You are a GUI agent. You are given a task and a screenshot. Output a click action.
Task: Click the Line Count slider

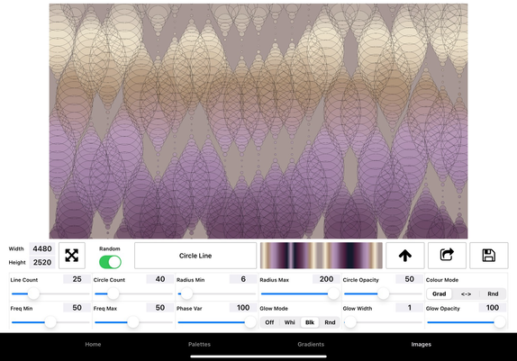pyautogui.click(x=50, y=293)
